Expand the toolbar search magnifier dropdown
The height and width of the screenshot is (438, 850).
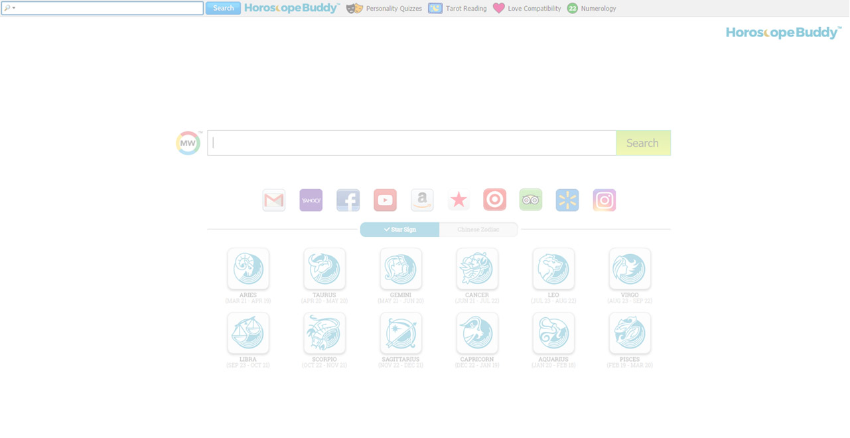click(9, 8)
